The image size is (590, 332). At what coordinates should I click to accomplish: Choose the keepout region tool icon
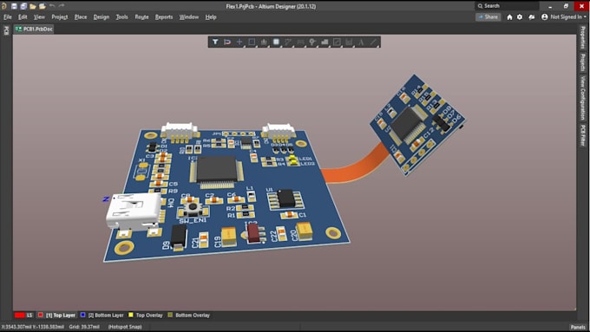click(337, 42)
